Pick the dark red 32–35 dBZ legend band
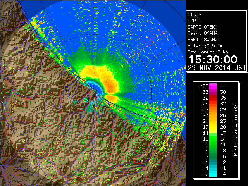The image size is (248, 186). 213,98
